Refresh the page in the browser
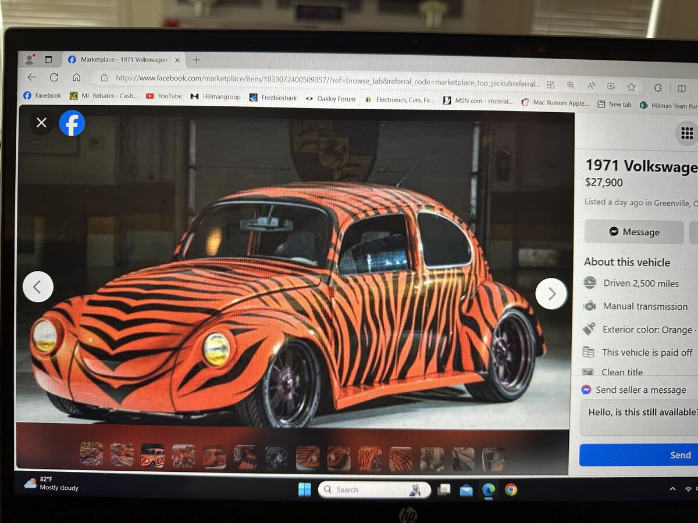 point(54,77)
